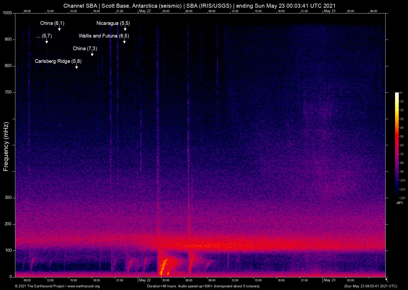Click the arrow under the ... (5.7) annotation

[x=47, y=41]
